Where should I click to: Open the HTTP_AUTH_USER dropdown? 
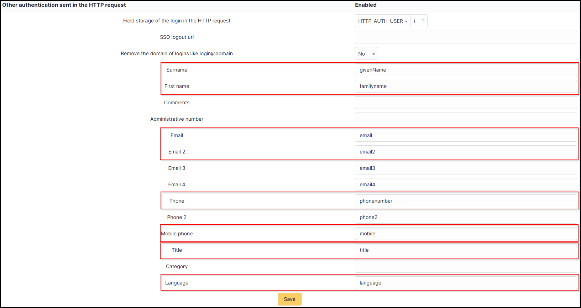tap(382, 21)
